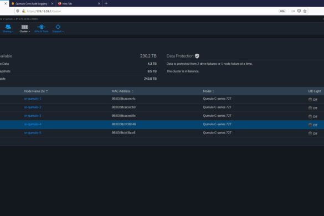Sort by MAC Address column arrow

(132, 91)
